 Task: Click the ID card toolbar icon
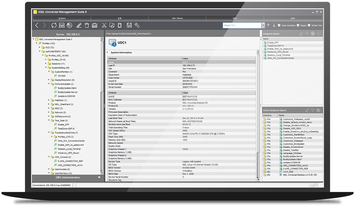point(95,25)
